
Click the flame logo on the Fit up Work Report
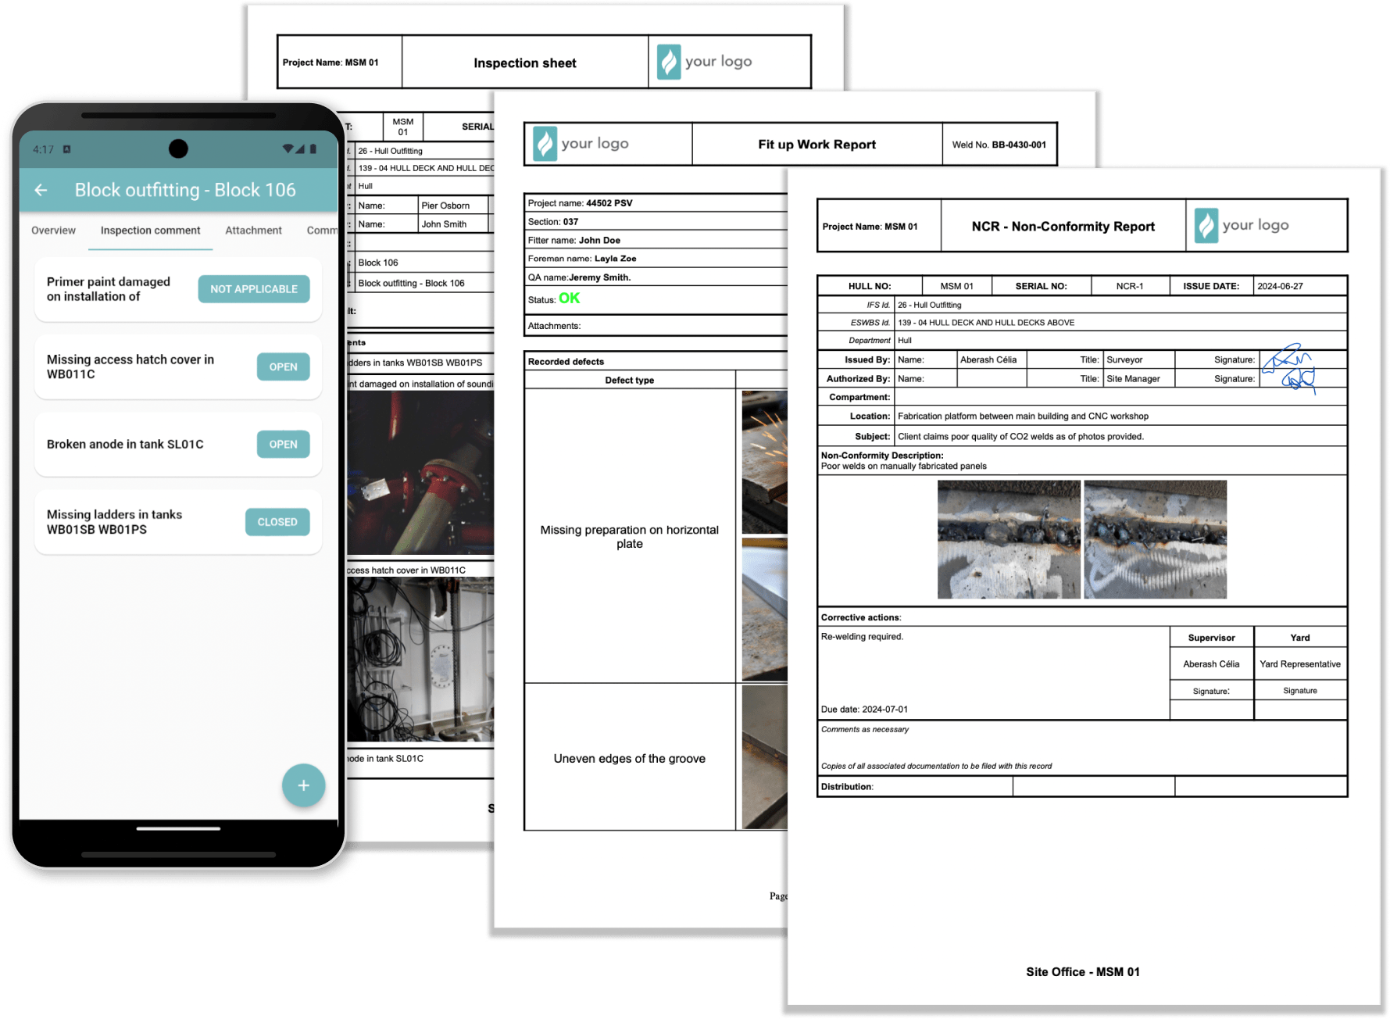pos(545,143)
